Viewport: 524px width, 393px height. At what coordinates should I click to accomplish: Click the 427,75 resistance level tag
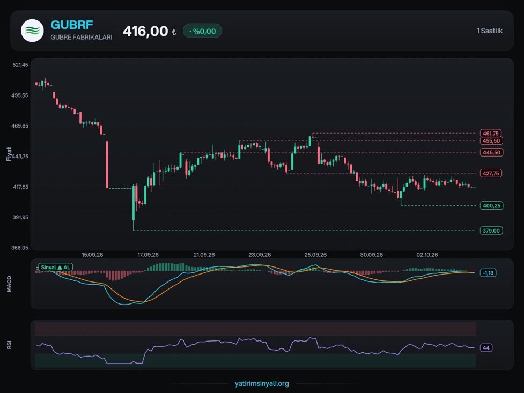491,173
